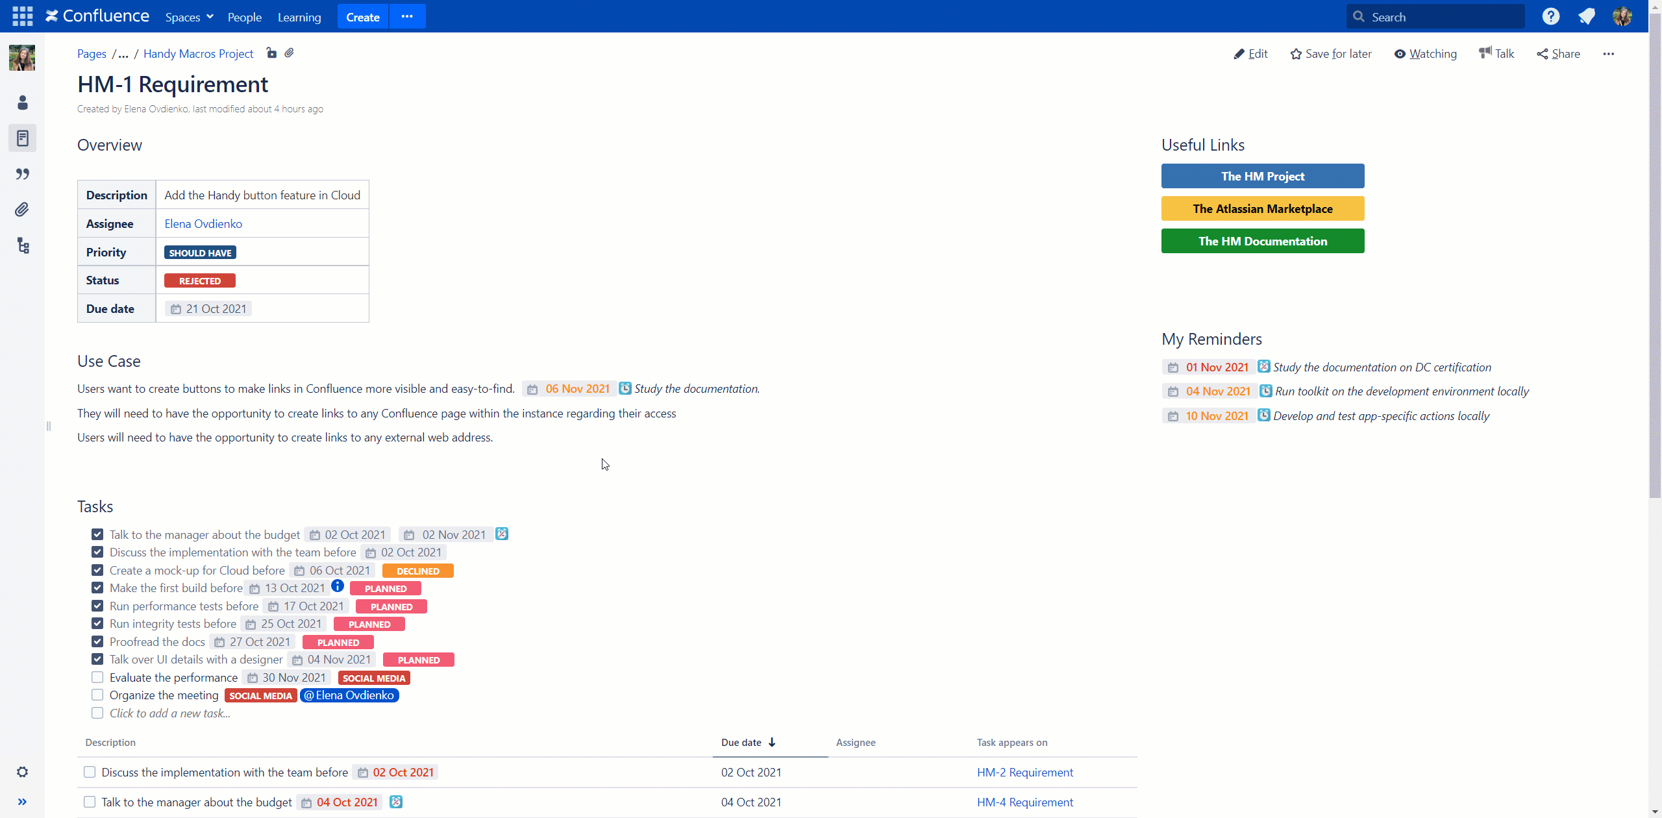Uncheck 'Talk to the manager about the budget'
1662x818 pixels.
click(97, 534)
